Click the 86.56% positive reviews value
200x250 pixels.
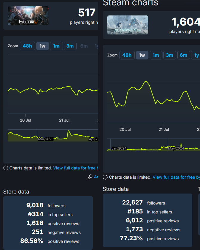tap(32, 241)
